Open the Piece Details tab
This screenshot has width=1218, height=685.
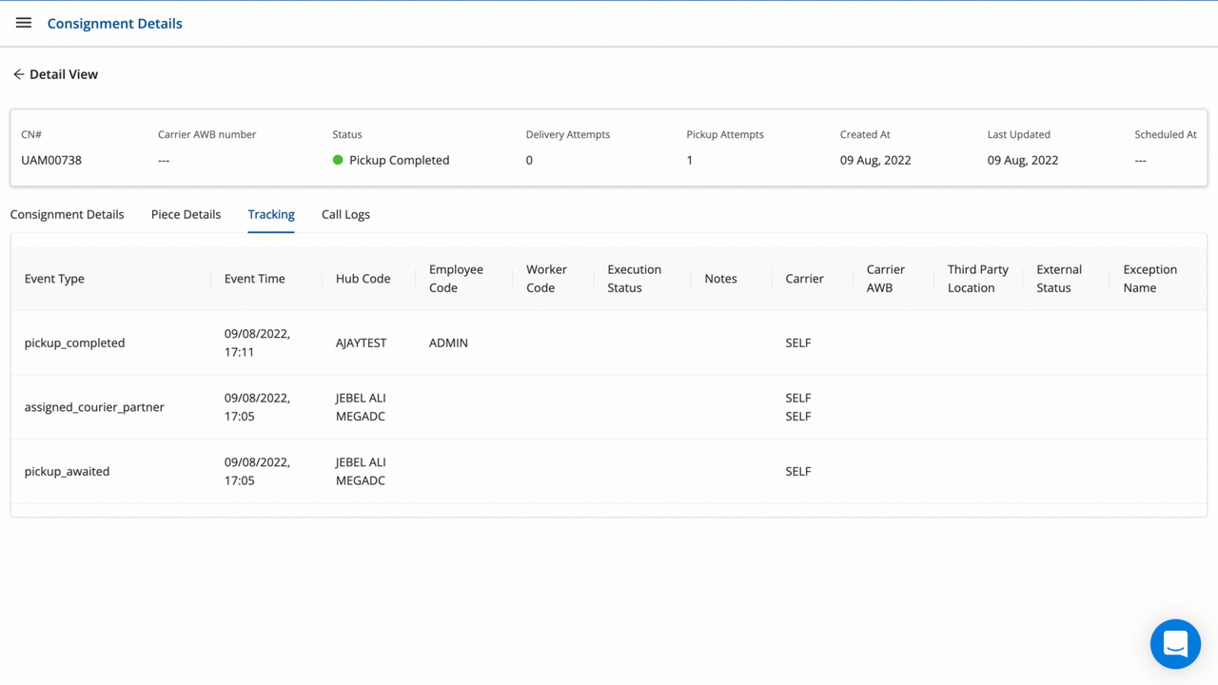(x=186, y=214)
